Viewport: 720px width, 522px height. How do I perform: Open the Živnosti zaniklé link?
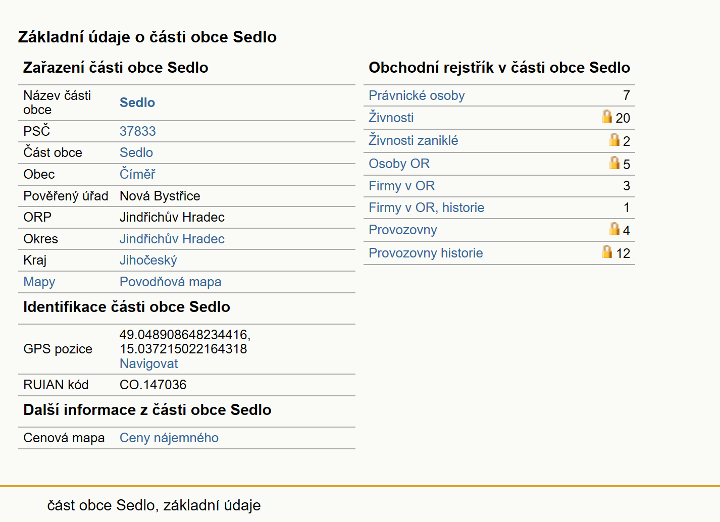[413, 140]
